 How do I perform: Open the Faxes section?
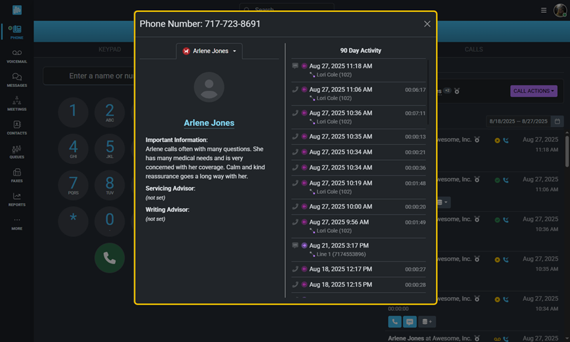click(16, 175)
